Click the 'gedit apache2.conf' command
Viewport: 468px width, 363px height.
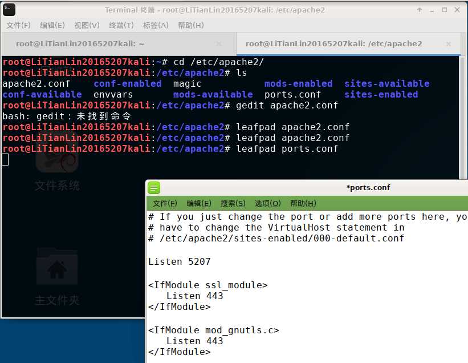pyautogui.click(x=287, y=106)
